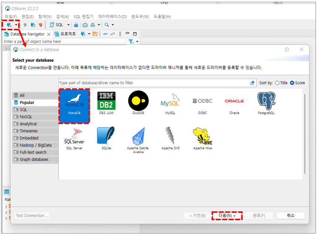Select the Embedded category
317x235 pixels.
pyautogui.click(x=36, y=138)
